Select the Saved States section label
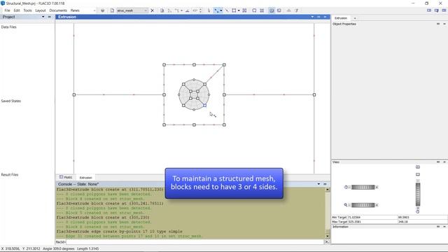Image resolution: width=448 pixels, height=252 pixels. [x=11, y=101]
